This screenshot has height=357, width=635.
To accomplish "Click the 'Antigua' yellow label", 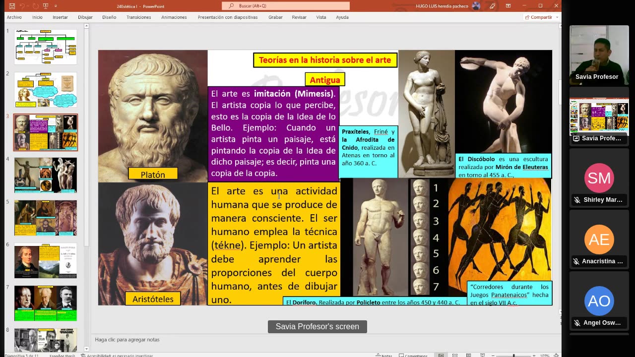I will 325,80.
